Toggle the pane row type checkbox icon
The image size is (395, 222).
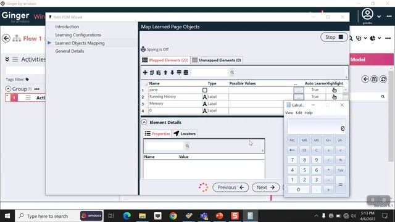[205, 90]
